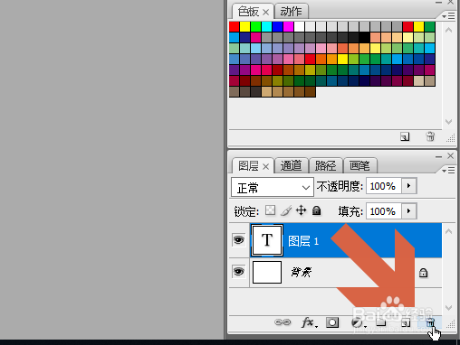The width and height of the screenshot is (460, 345).
Task: Open the 填充 slider arrow
Action: 409,211
